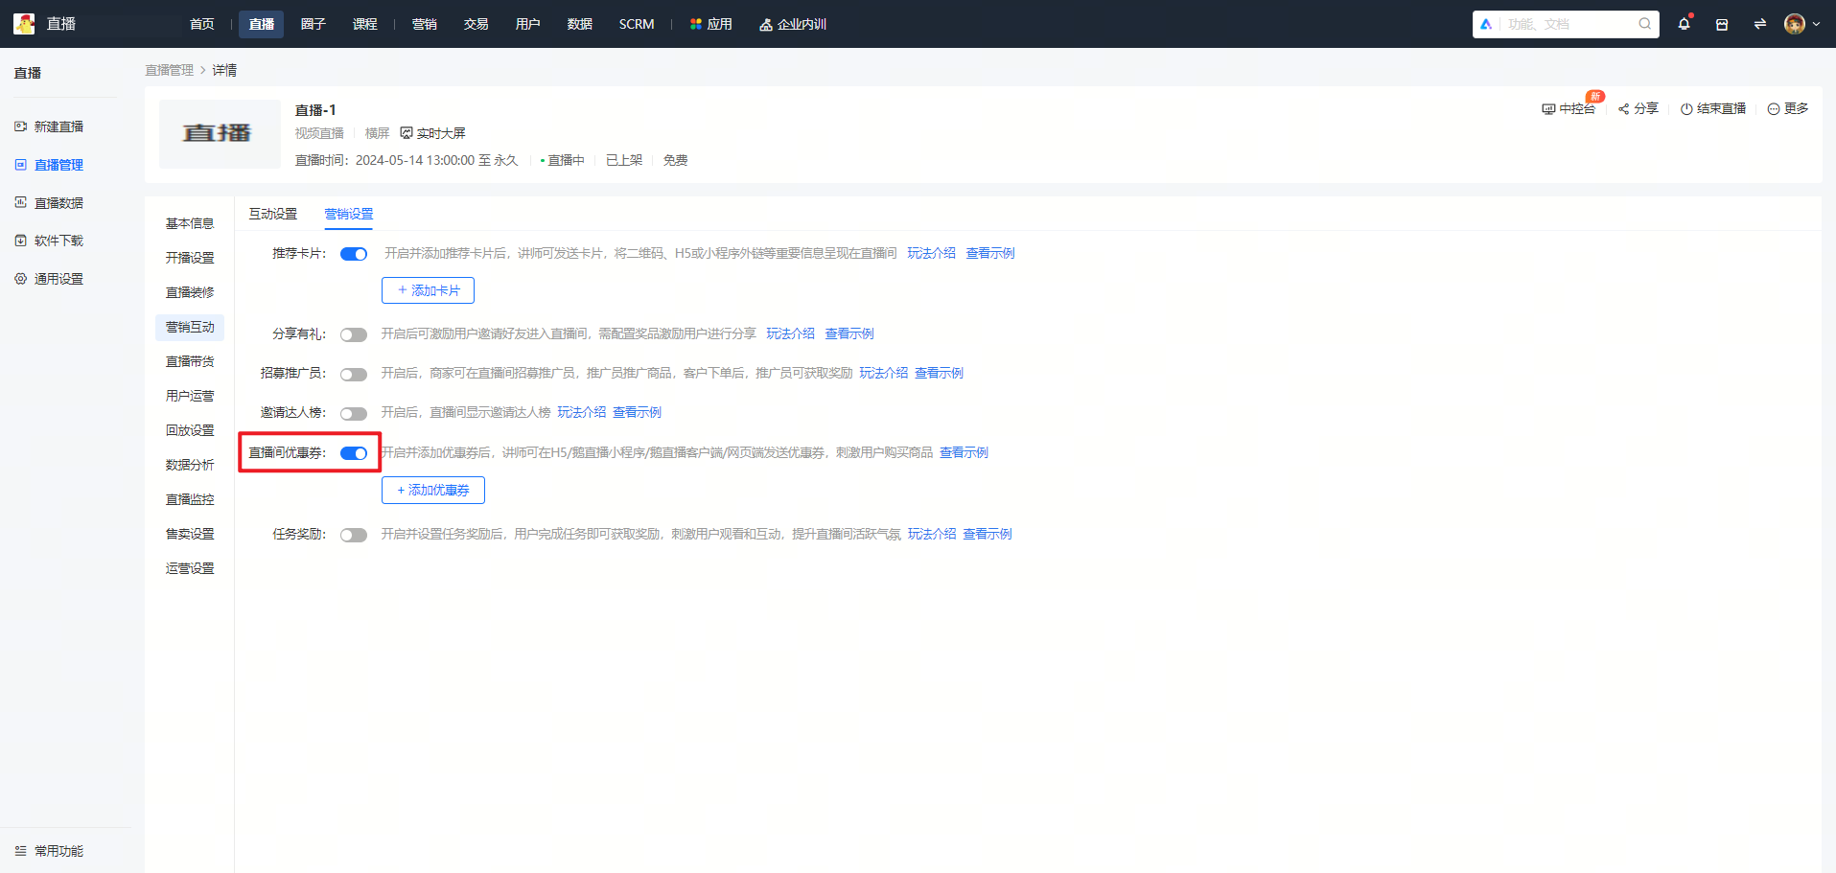Click the 添加优惠券 button
The width and height of the screenshot is (1836, 873).
(433, 490)
